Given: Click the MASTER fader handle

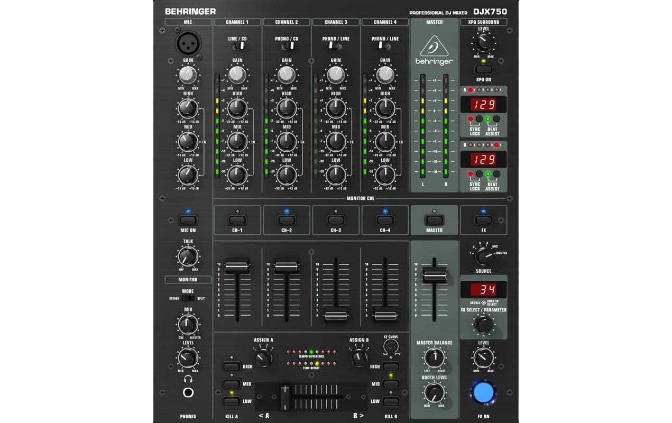Looking at the screenshot, I should tap(435, 275).
